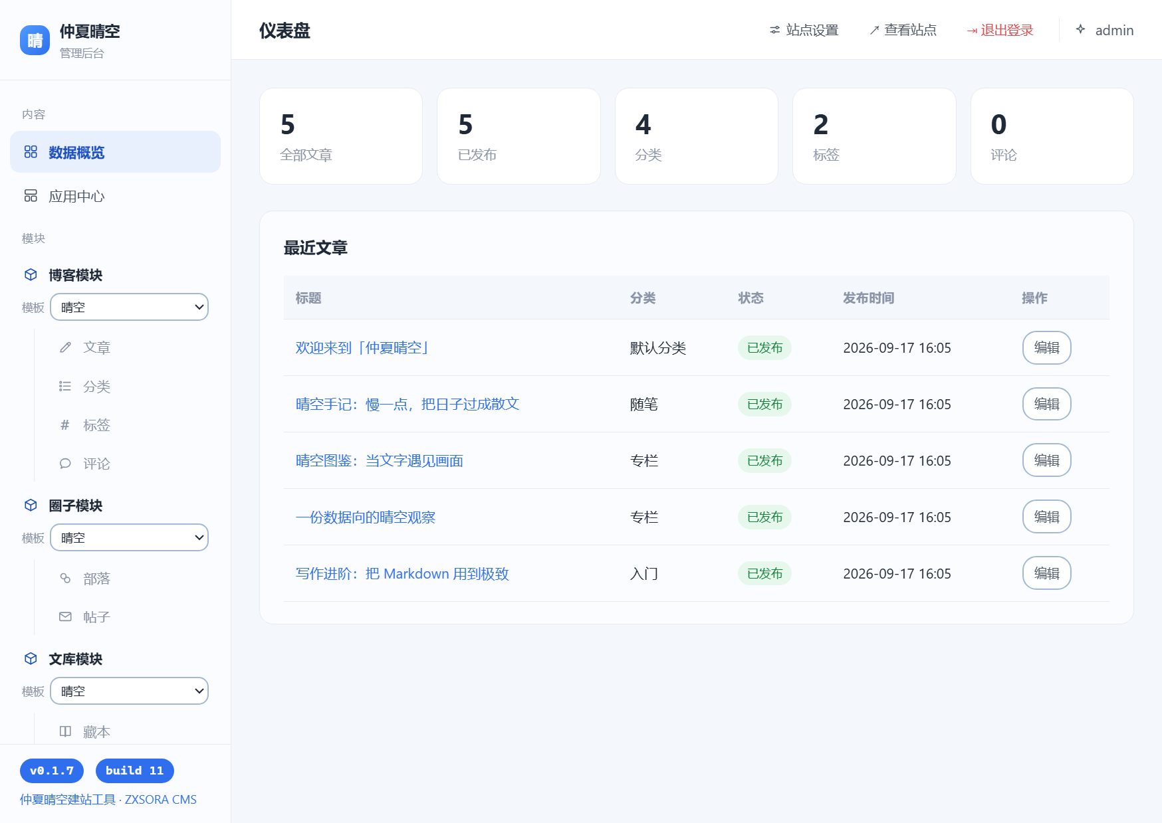The height and width of the screenshot is (823, 1162).
Task: Click the 入门 category cell
Action: [x=644, y=573]
